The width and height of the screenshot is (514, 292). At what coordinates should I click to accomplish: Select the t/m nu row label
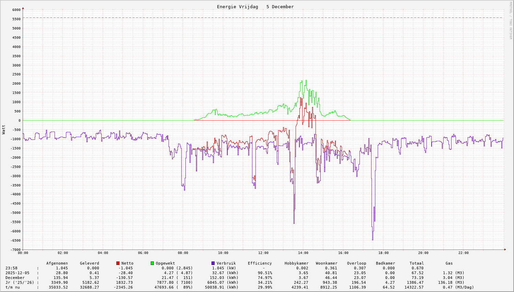pos(12,287)
